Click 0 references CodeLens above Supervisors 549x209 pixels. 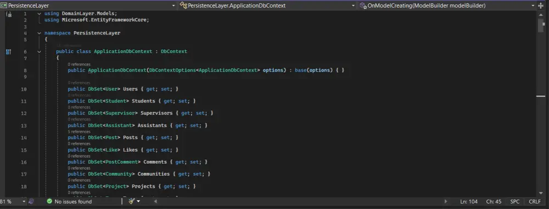[x=79, y=107]
